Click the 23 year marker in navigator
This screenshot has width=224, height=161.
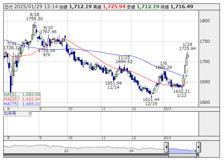(x=66, y=151)
